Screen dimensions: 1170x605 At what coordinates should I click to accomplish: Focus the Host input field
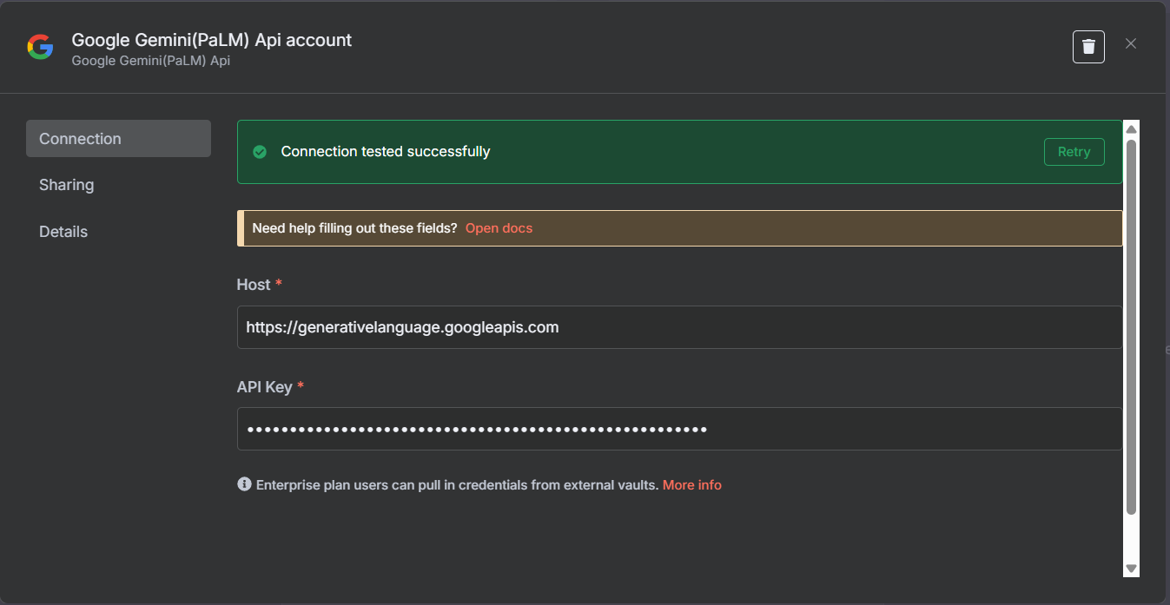(x=679, y=327)
